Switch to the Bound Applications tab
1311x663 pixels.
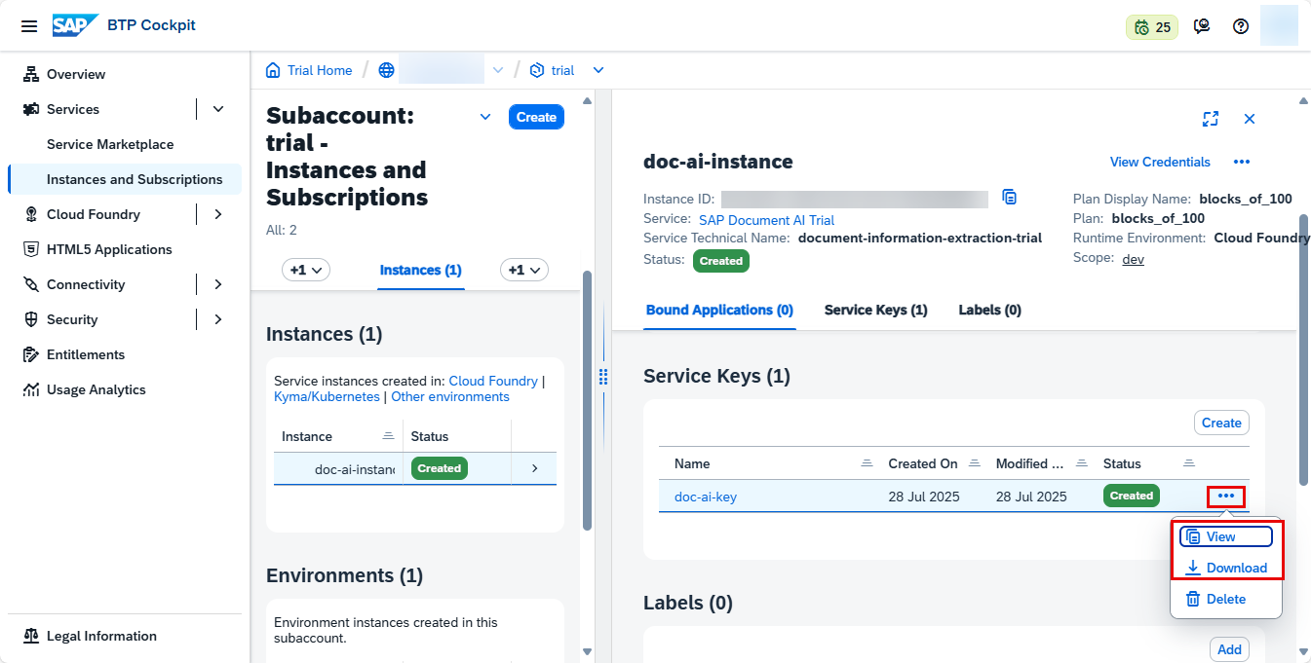(719, 310)
